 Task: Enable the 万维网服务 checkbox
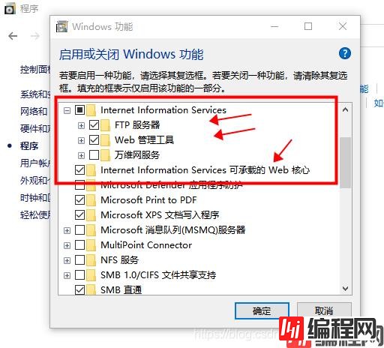click(94, 155)
